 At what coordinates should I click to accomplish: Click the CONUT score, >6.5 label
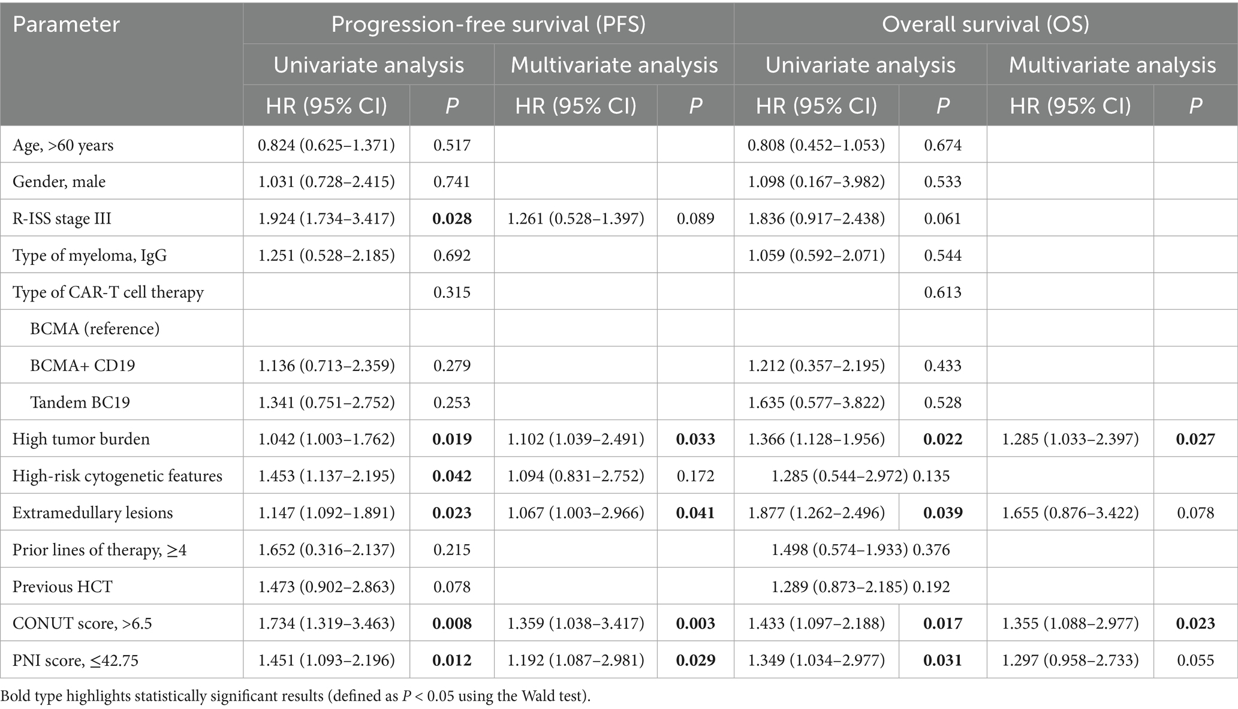[82, 623]
